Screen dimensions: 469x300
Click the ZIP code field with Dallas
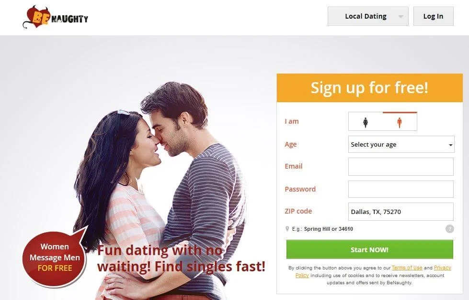(401, 212)
